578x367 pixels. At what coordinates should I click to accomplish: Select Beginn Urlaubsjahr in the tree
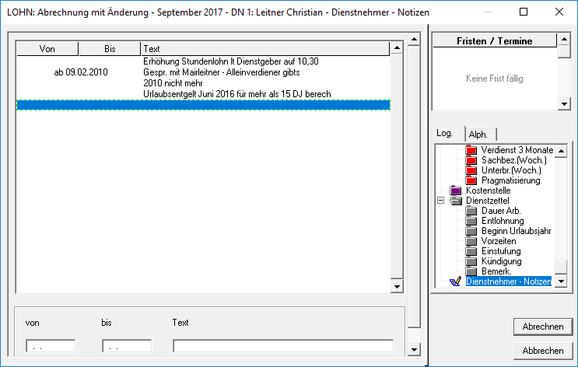click(517, 231)
